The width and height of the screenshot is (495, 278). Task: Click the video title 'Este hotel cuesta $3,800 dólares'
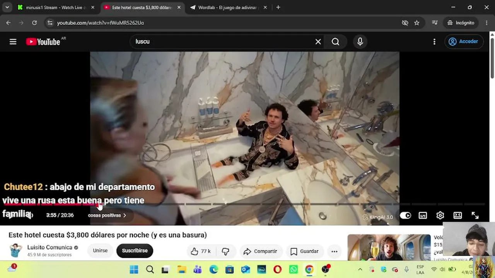tap(108, 235)
